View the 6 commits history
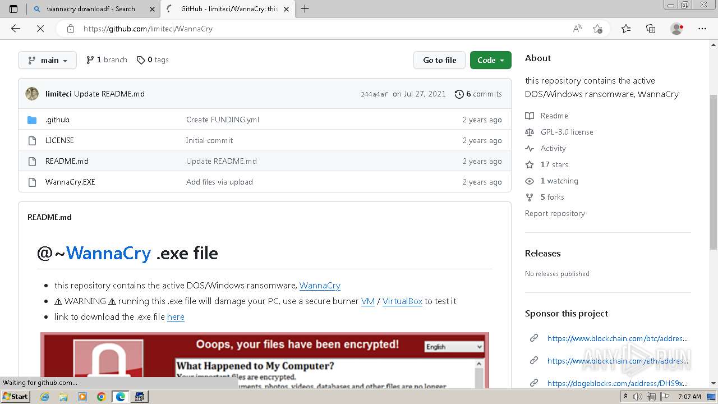Image resolution: width=718 pixels, height=404 pixels. click(478, 94)
